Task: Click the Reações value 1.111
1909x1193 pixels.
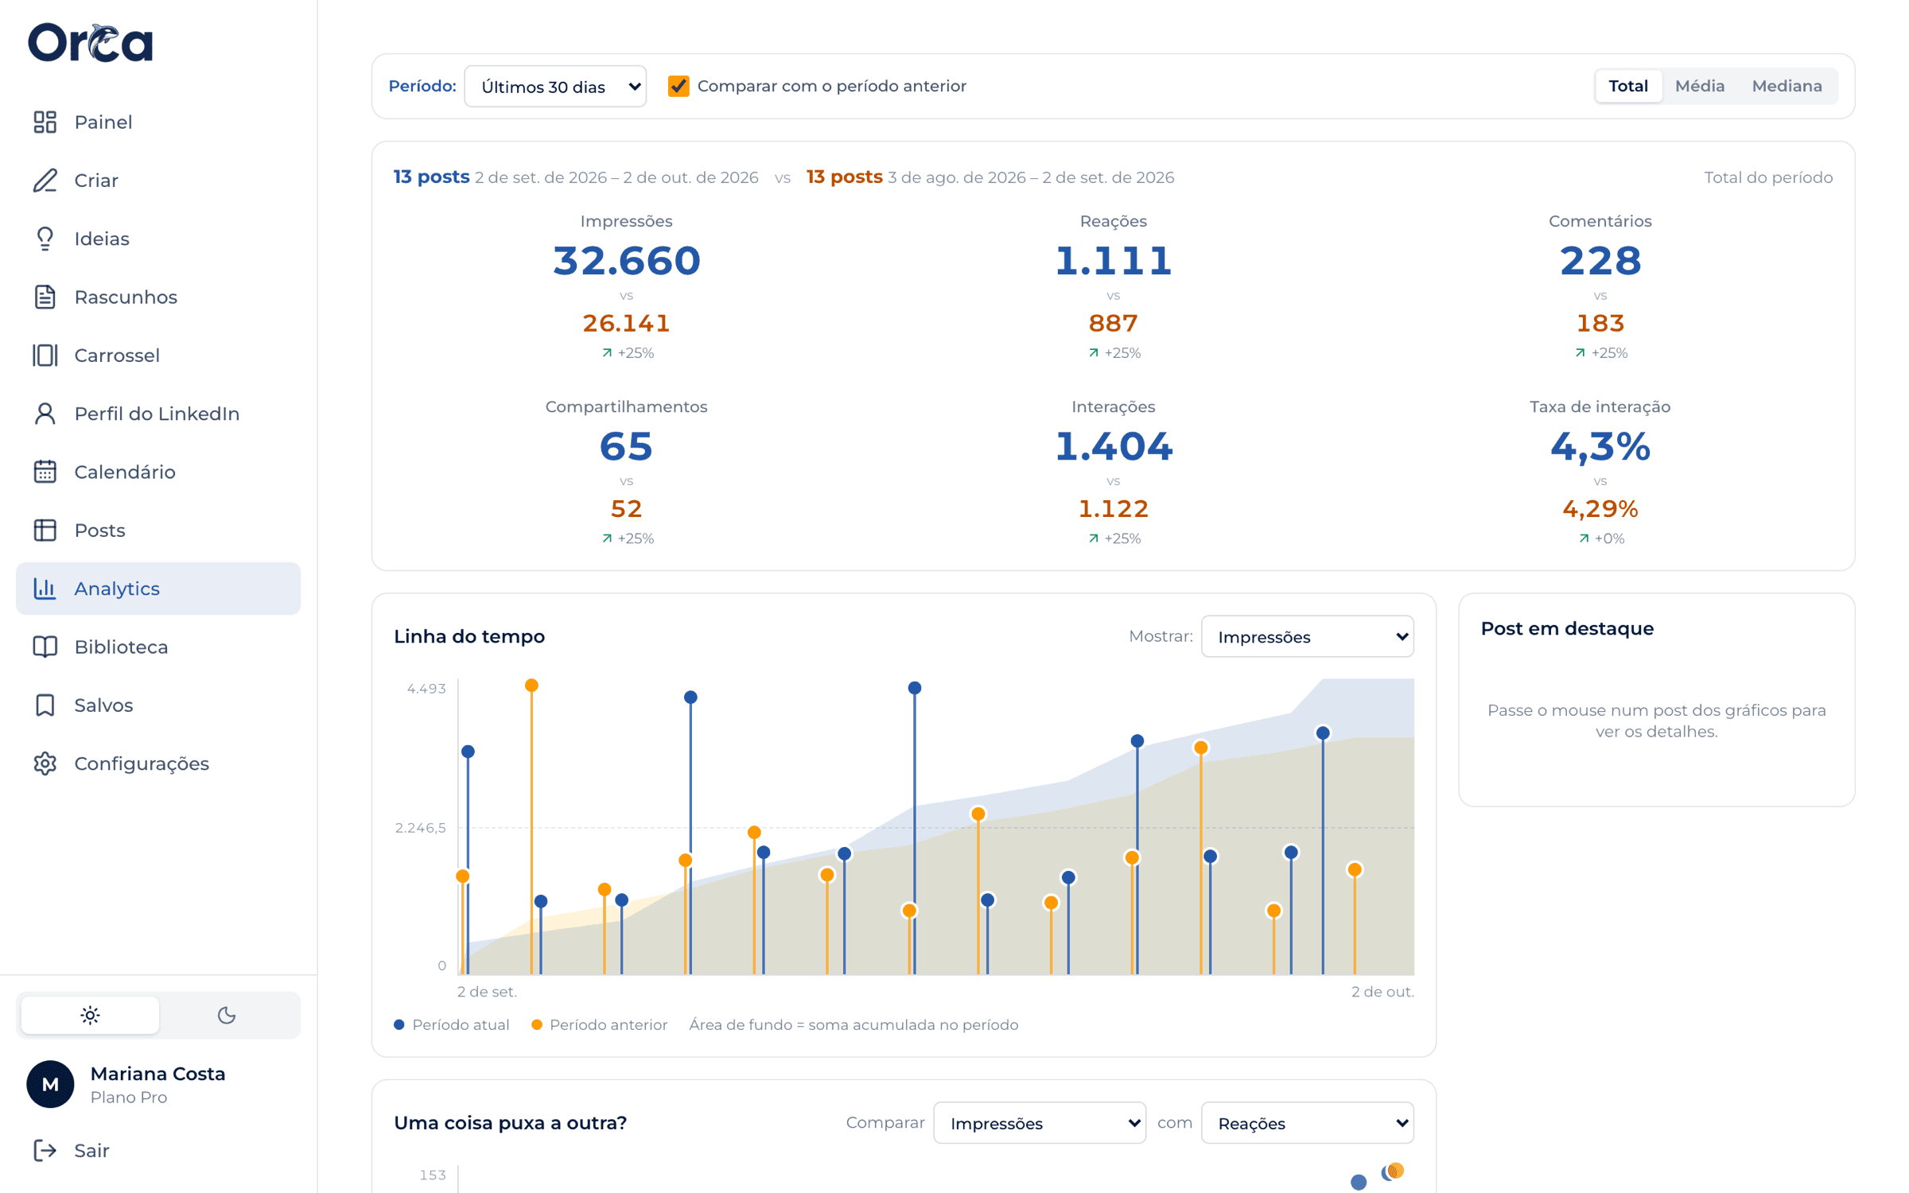Action: [1114, 261]
